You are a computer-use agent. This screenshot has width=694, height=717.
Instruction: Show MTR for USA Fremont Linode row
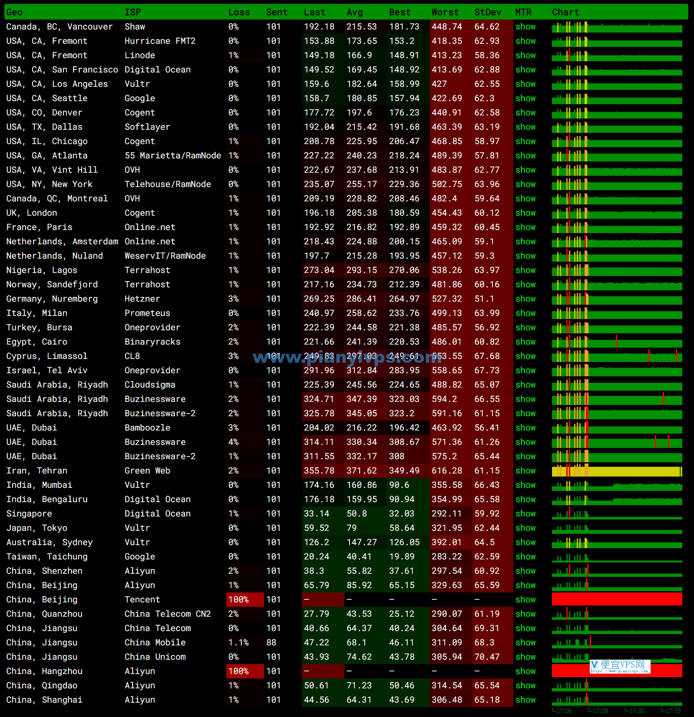pos(525,55)
